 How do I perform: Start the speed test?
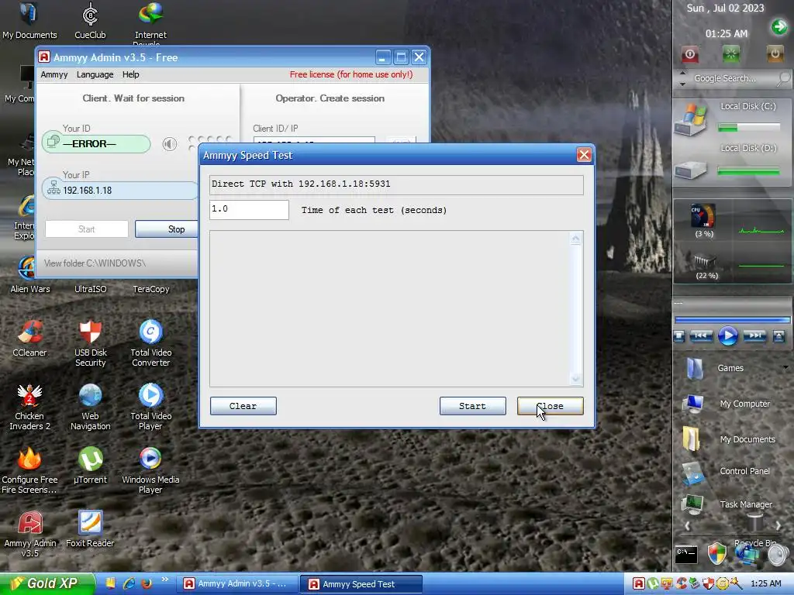pyautogui.click(x=472, y=406)
